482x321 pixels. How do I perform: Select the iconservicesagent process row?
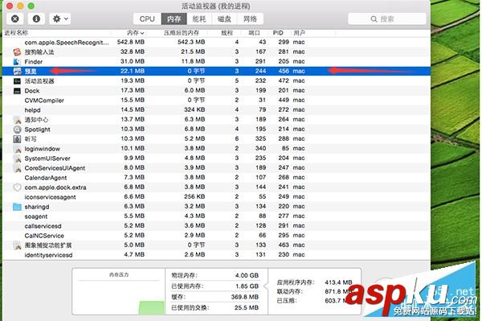point(216,197)
